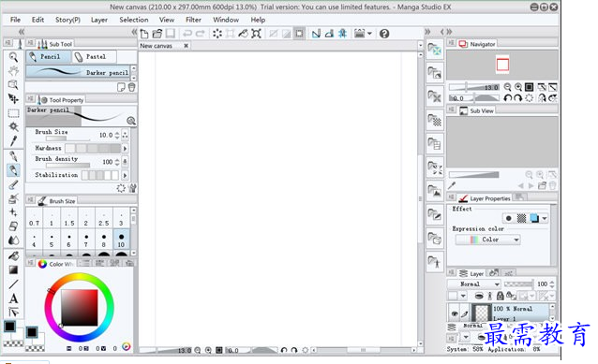The width and height of the screenshot is (598, 364).
Task: Select the Text tool A icon
Action: [x=13, y=298]
